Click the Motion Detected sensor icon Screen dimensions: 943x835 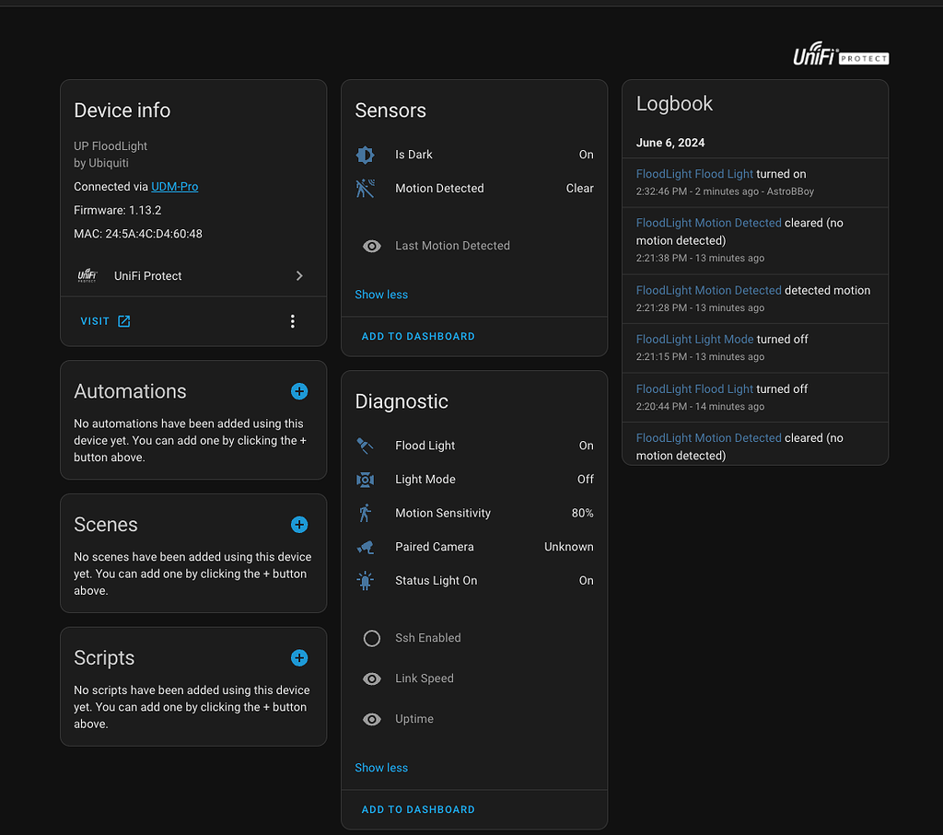(366, 189)
